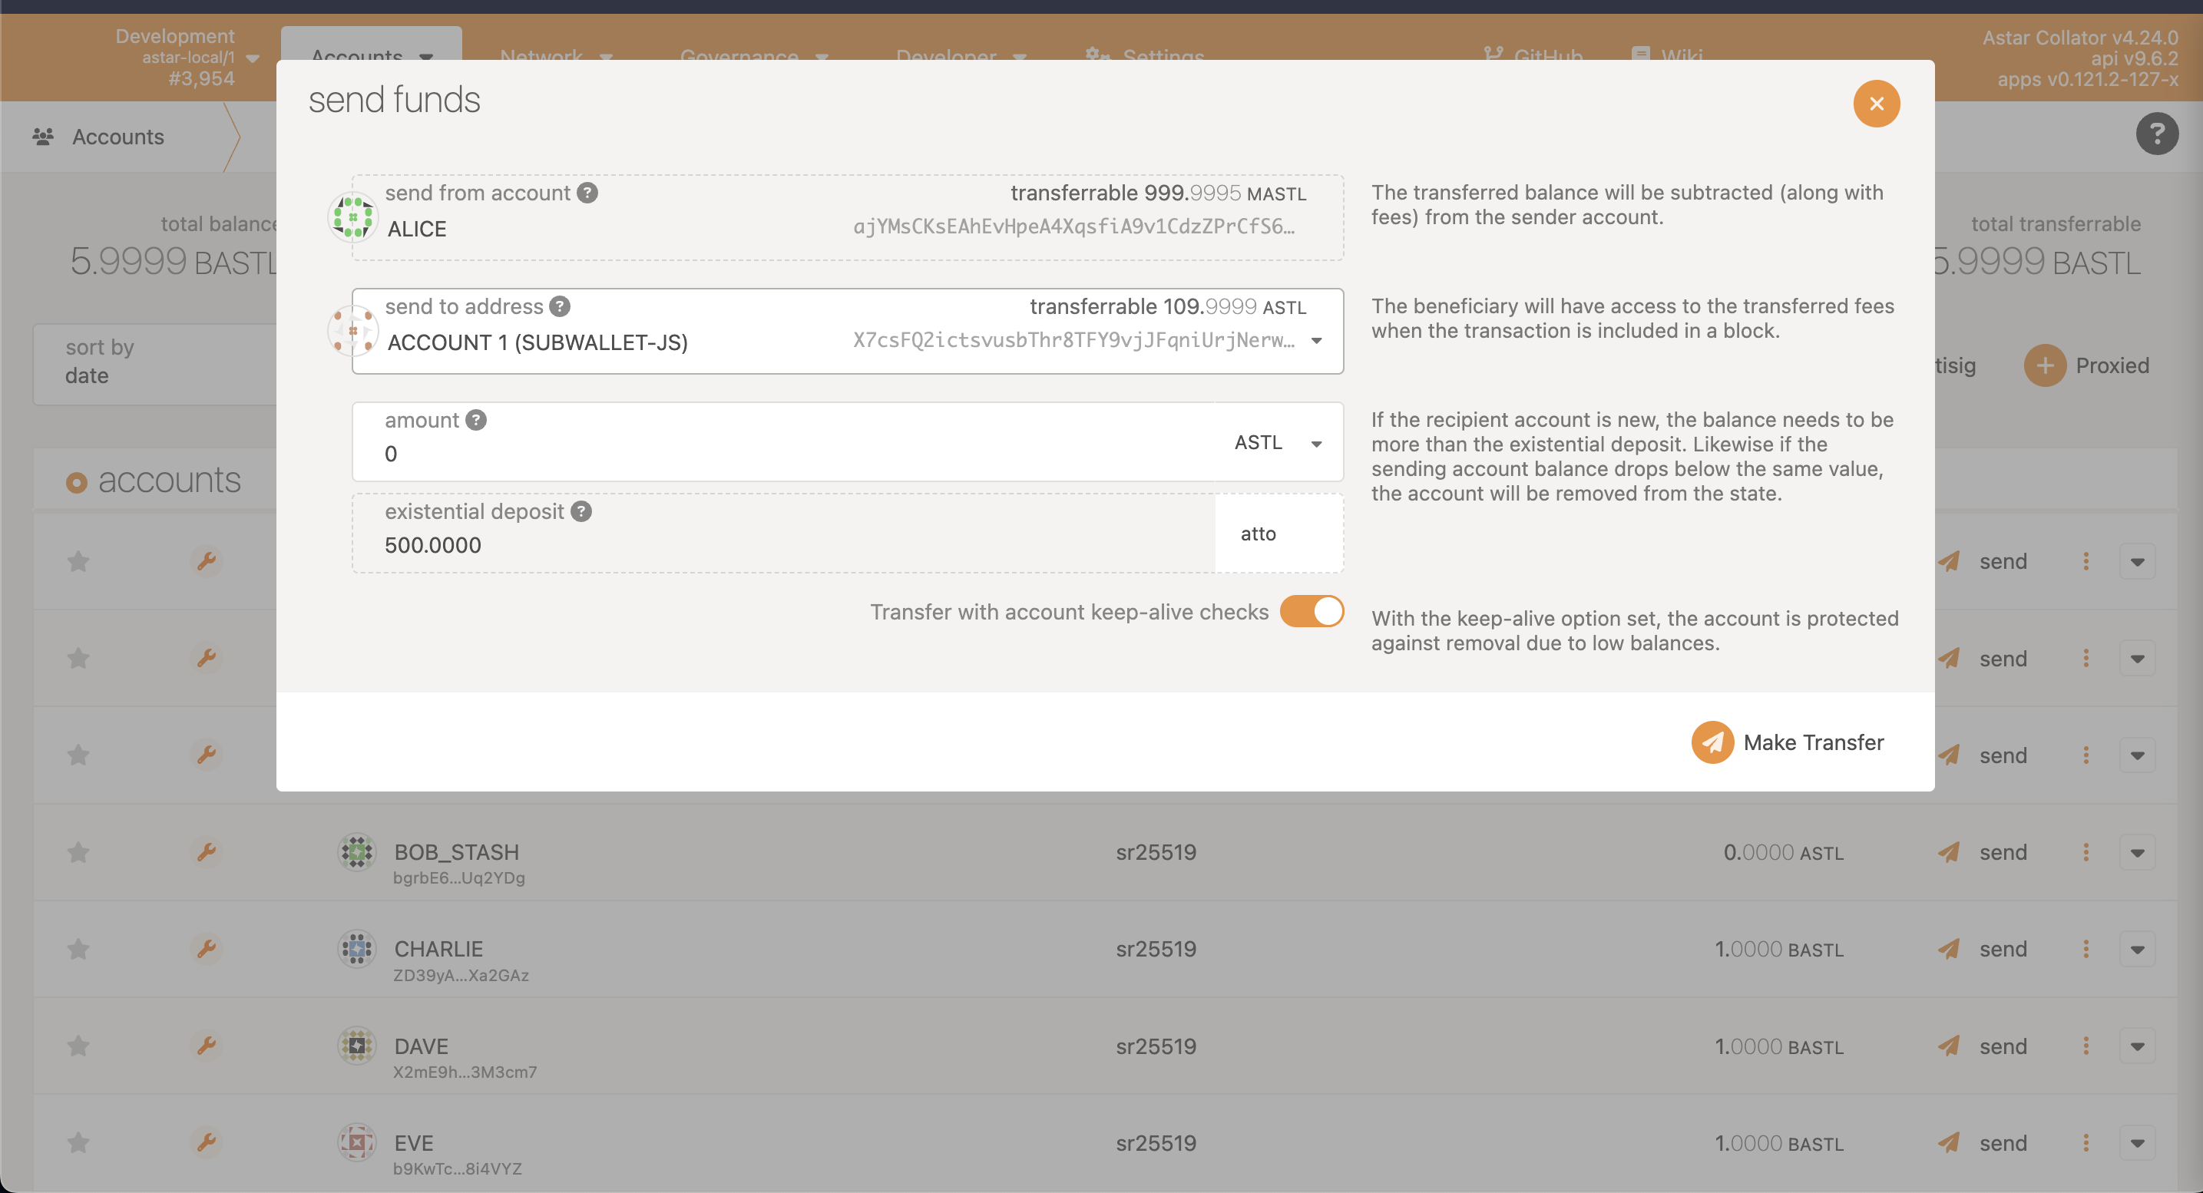
Task: Click the amount input field
Action: point(783,442)
